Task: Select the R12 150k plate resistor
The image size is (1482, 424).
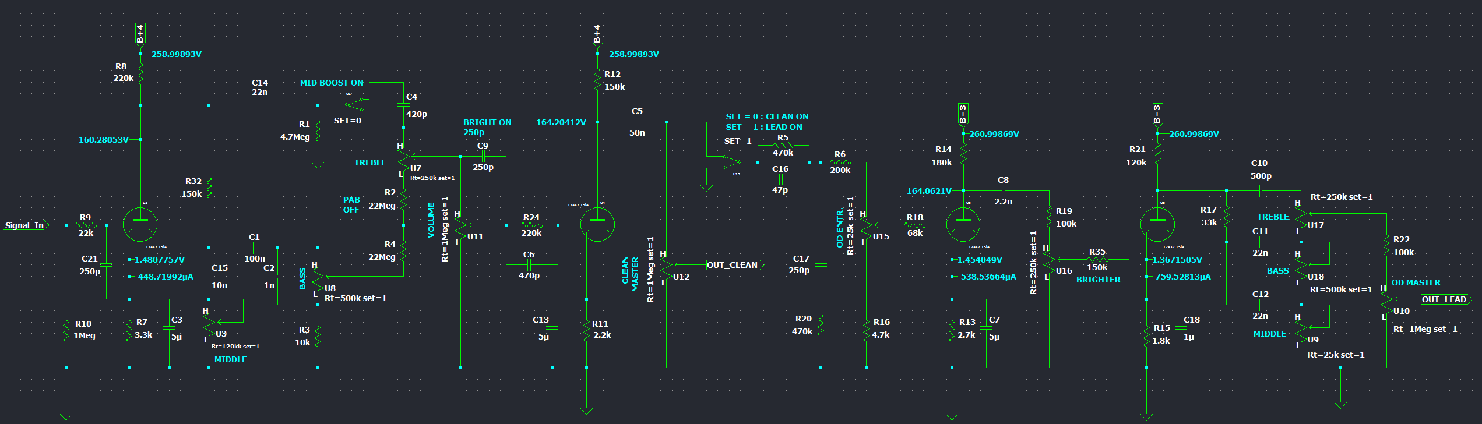Action: pos(598,80)
